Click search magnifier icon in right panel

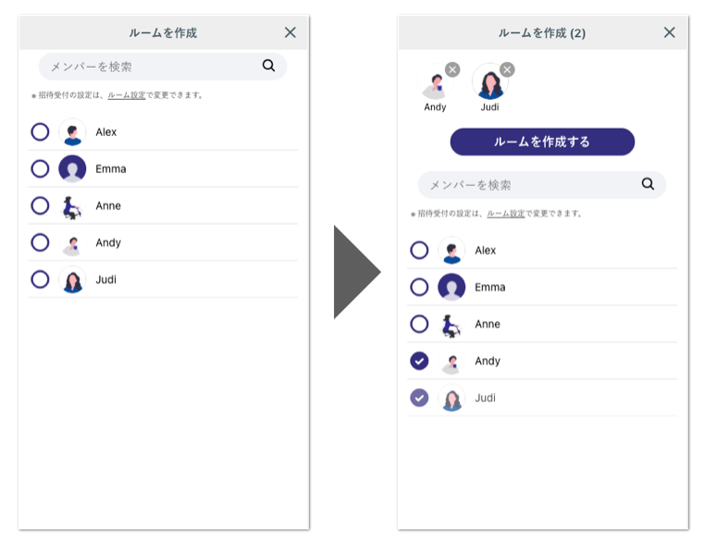point(648,183)
